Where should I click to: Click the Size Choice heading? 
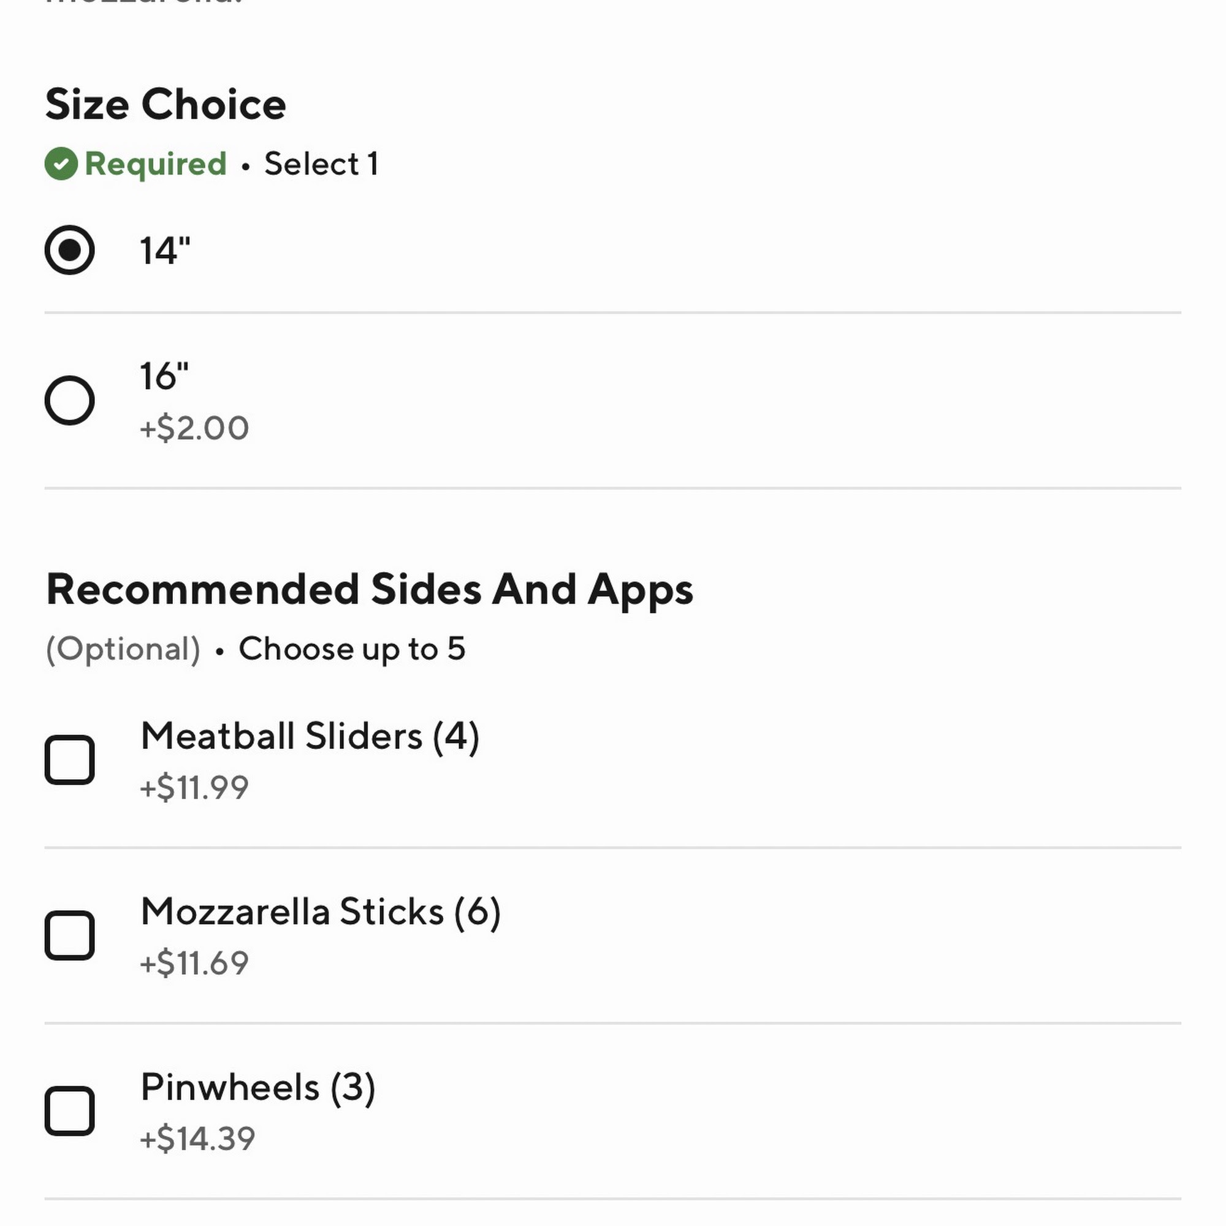pyautogui.click(x=166, y=104)
